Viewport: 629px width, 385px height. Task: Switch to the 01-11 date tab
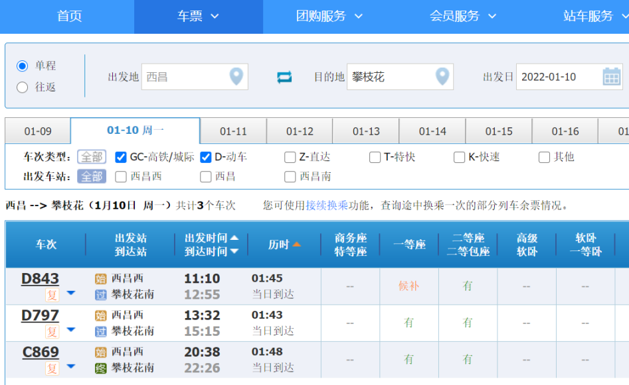pos(233,131)
